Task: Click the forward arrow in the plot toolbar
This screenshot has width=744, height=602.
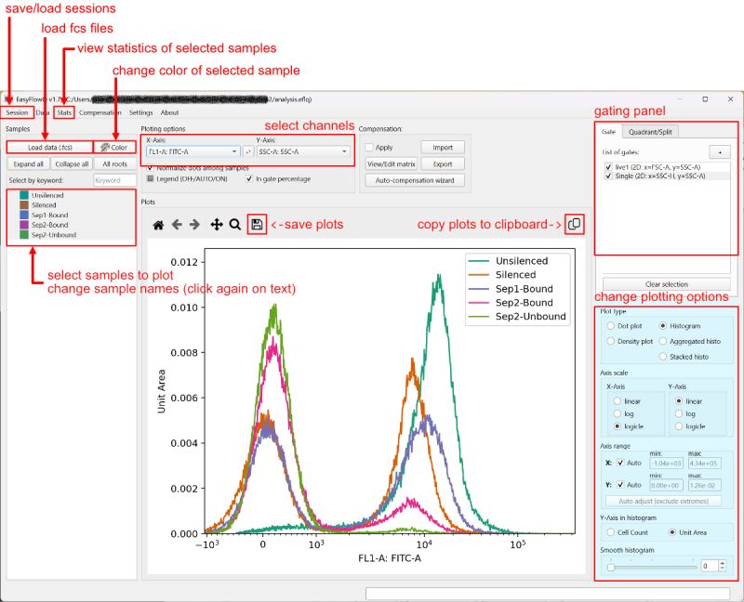Action: [195, 224]
